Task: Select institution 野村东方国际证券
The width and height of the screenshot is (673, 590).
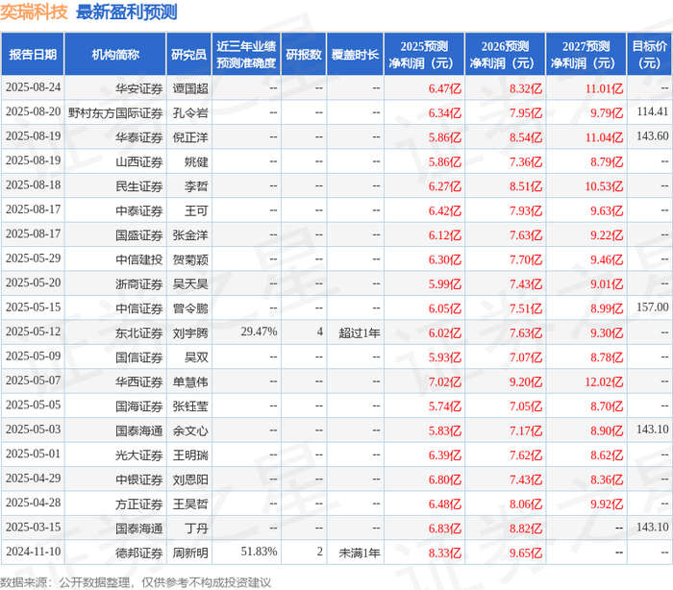Action: tap(115, 112)
